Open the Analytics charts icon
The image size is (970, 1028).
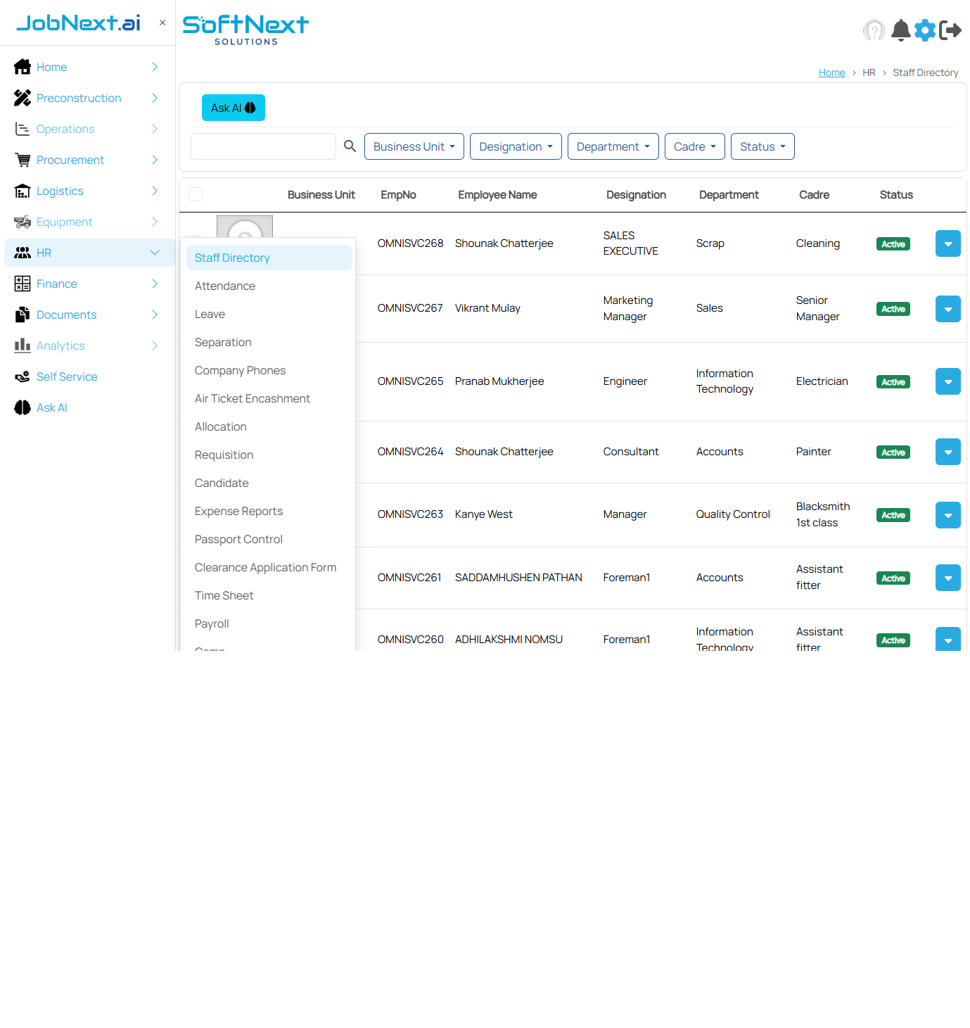(x=22, y=345)
